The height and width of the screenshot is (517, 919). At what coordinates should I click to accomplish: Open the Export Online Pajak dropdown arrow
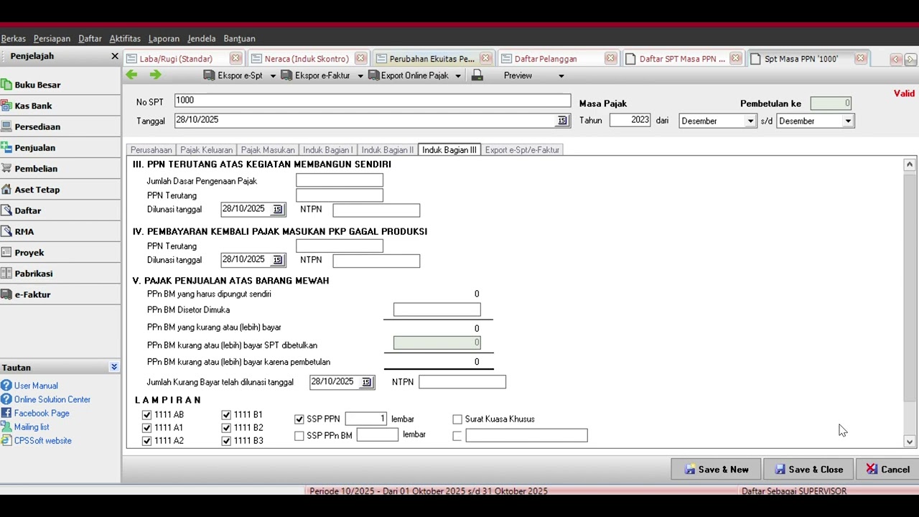(458, 76)
